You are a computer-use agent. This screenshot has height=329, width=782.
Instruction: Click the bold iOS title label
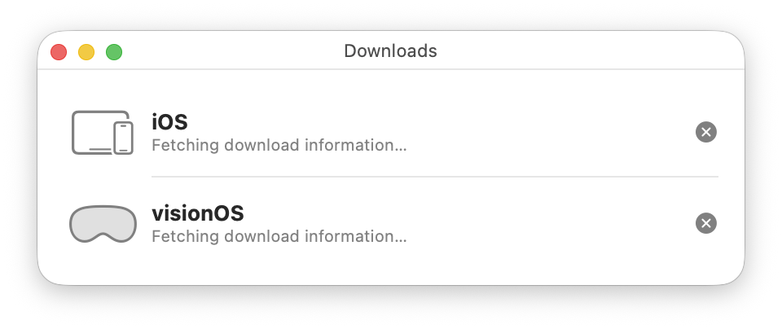[x=169, y=122]
